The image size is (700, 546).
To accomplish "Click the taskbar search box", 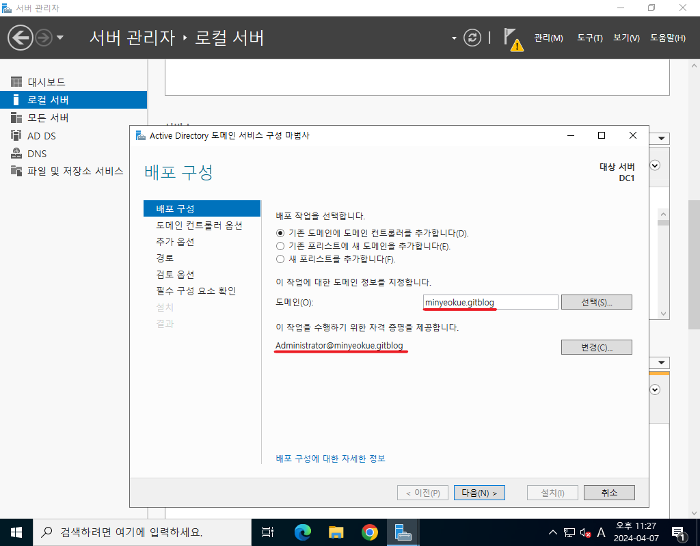I will click(x=142, y=532).
